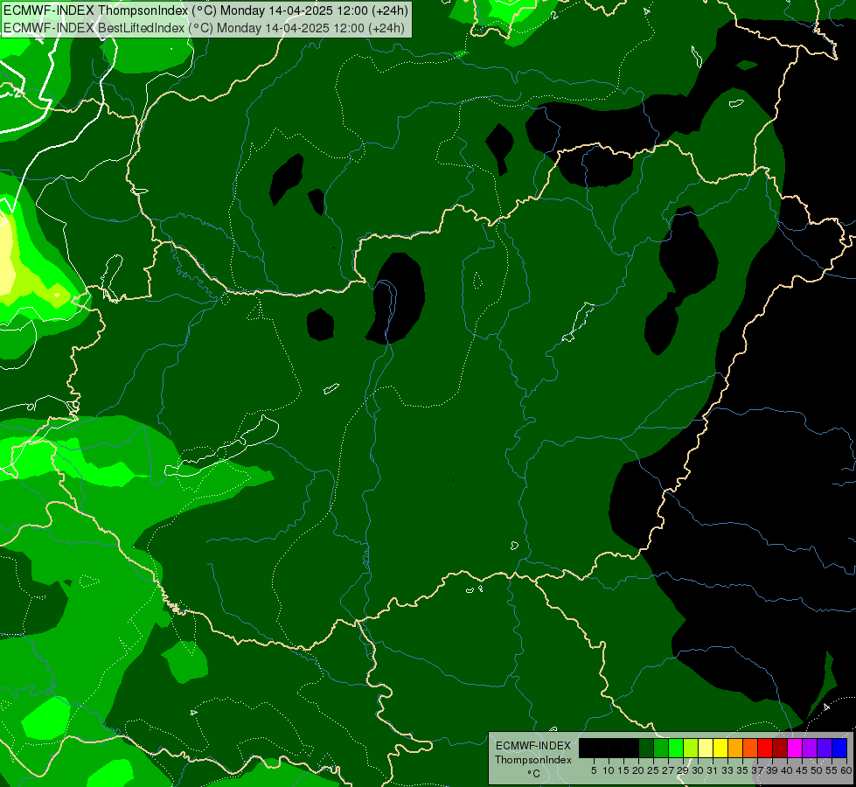This screenshot has width=856, height=787.
Task: Pick the orange 33–35 legend swatch
Action: pyautogui.click(x=734, y=748)
